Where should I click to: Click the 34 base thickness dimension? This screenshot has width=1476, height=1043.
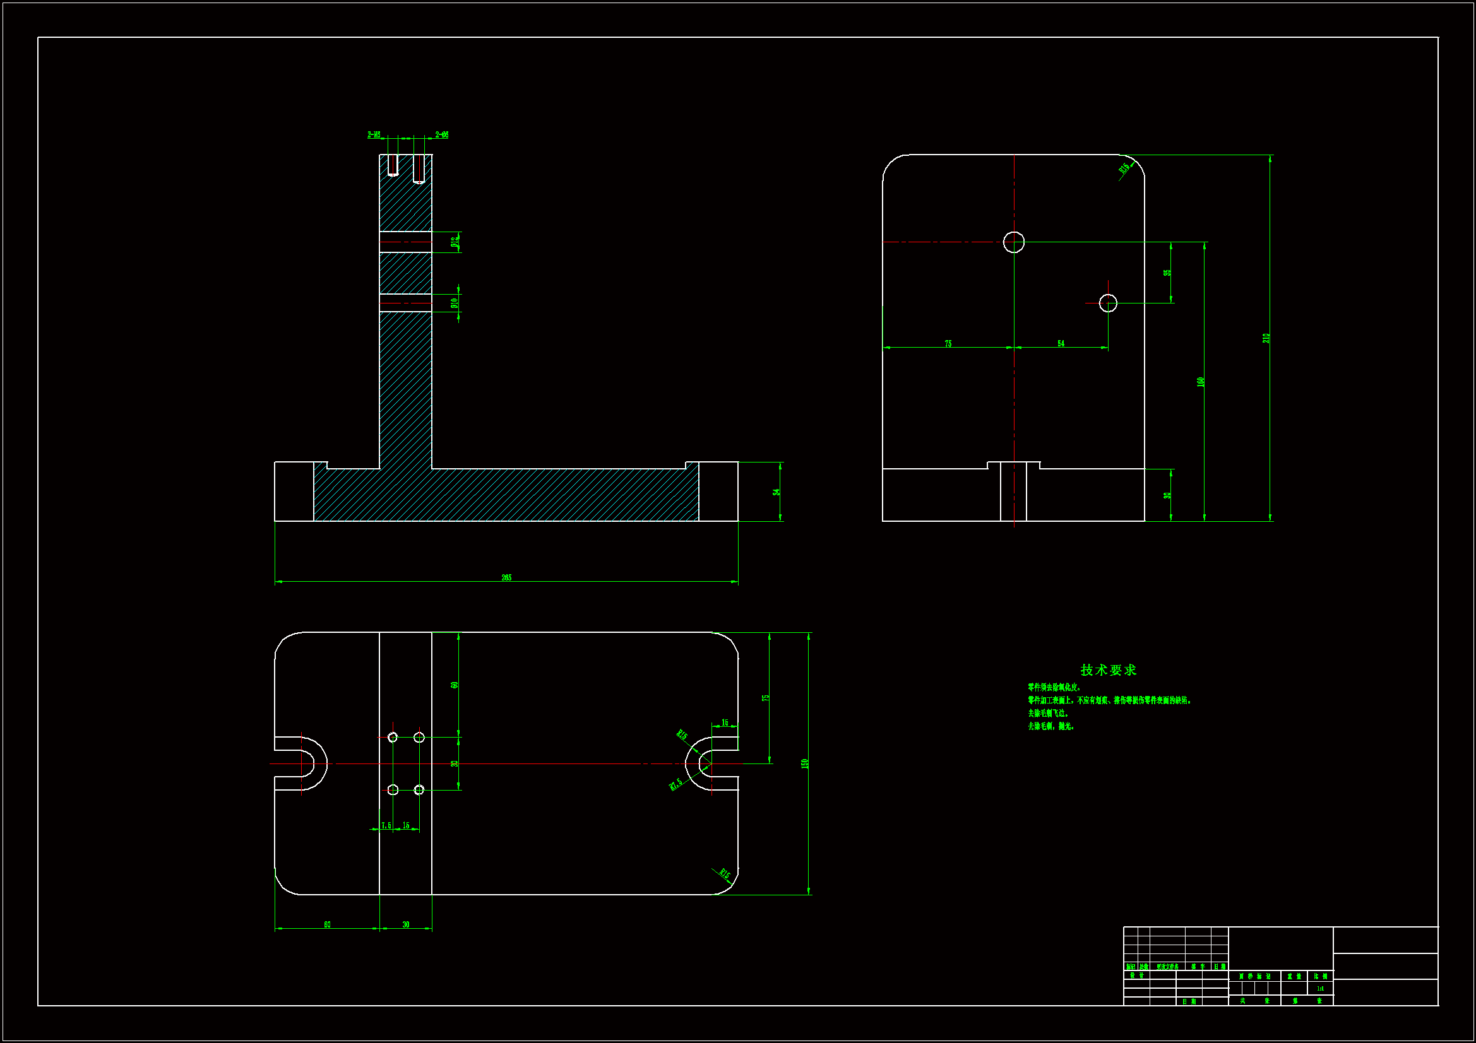(776, 492)
